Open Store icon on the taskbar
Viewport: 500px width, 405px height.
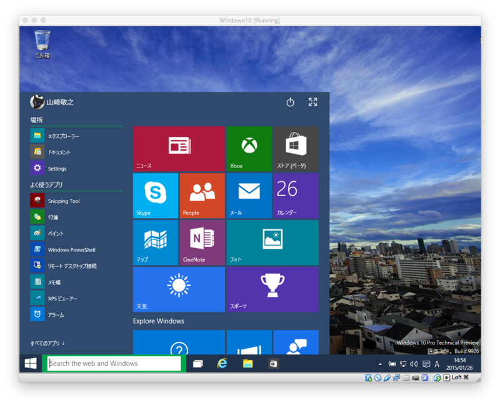tap(273, 364)
